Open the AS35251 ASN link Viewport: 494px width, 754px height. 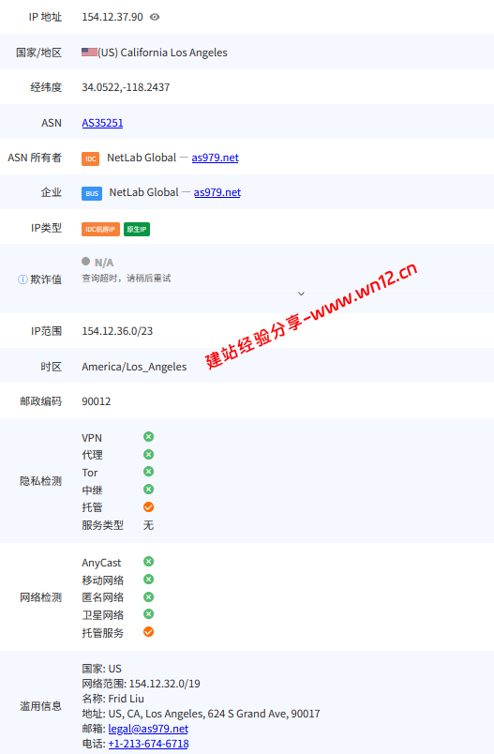click(102, 123)
